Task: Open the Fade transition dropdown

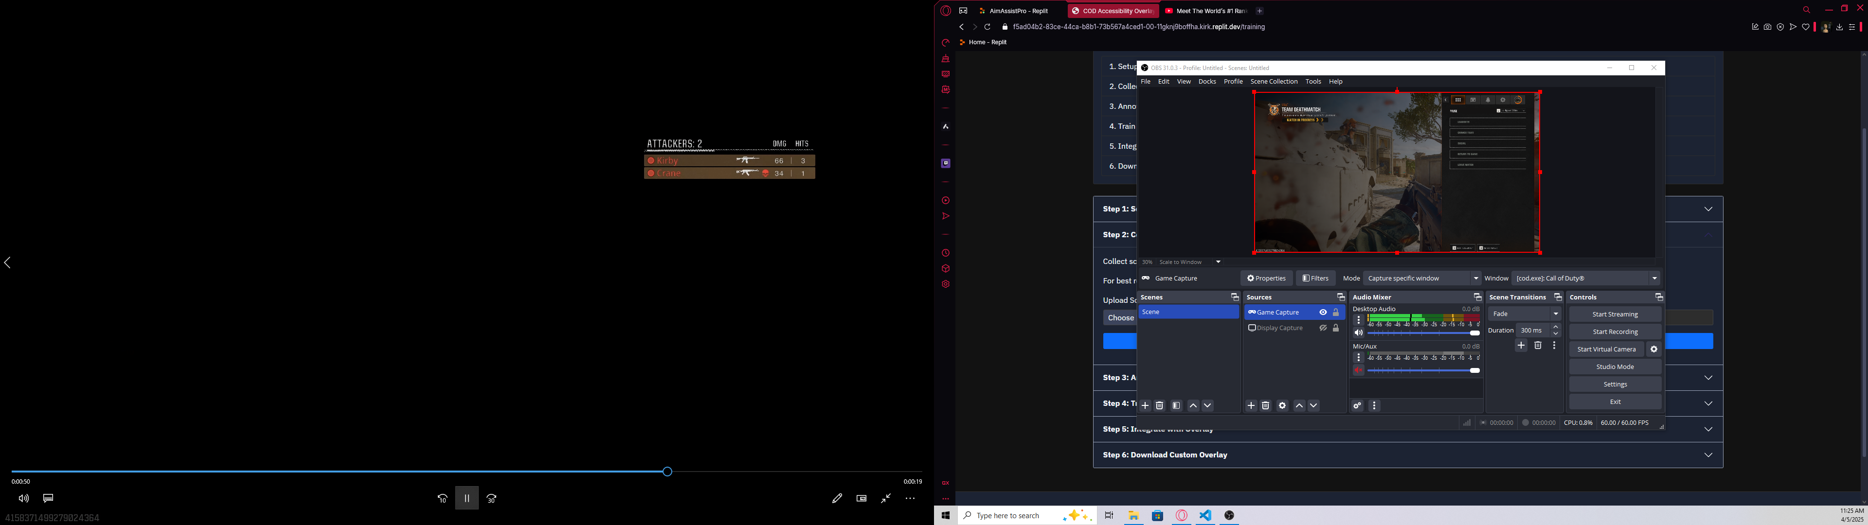Action: click(1524, 314)
